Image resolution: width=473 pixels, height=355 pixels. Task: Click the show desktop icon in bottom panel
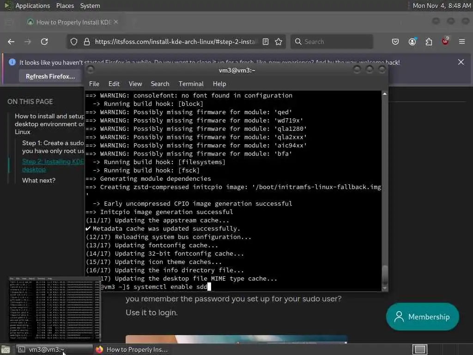(x=6, y=349)
